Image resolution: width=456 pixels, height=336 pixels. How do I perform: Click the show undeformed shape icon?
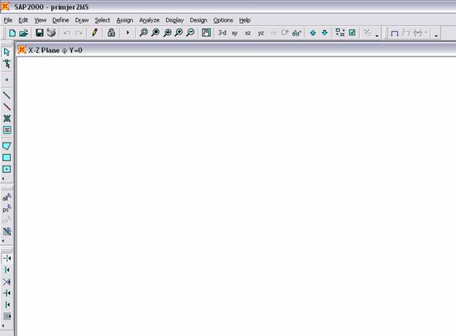394,33
